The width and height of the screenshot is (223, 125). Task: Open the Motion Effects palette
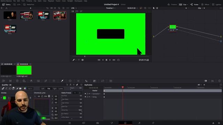tap(38, 81)
